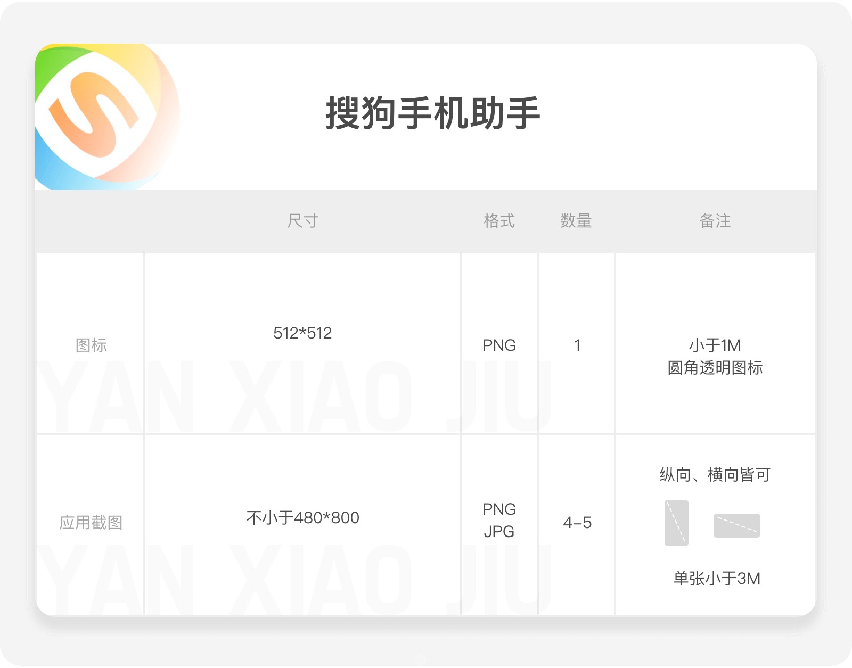Click the 格式 column header
Viewport: 852px width, 668px height.
coord(499,220)
